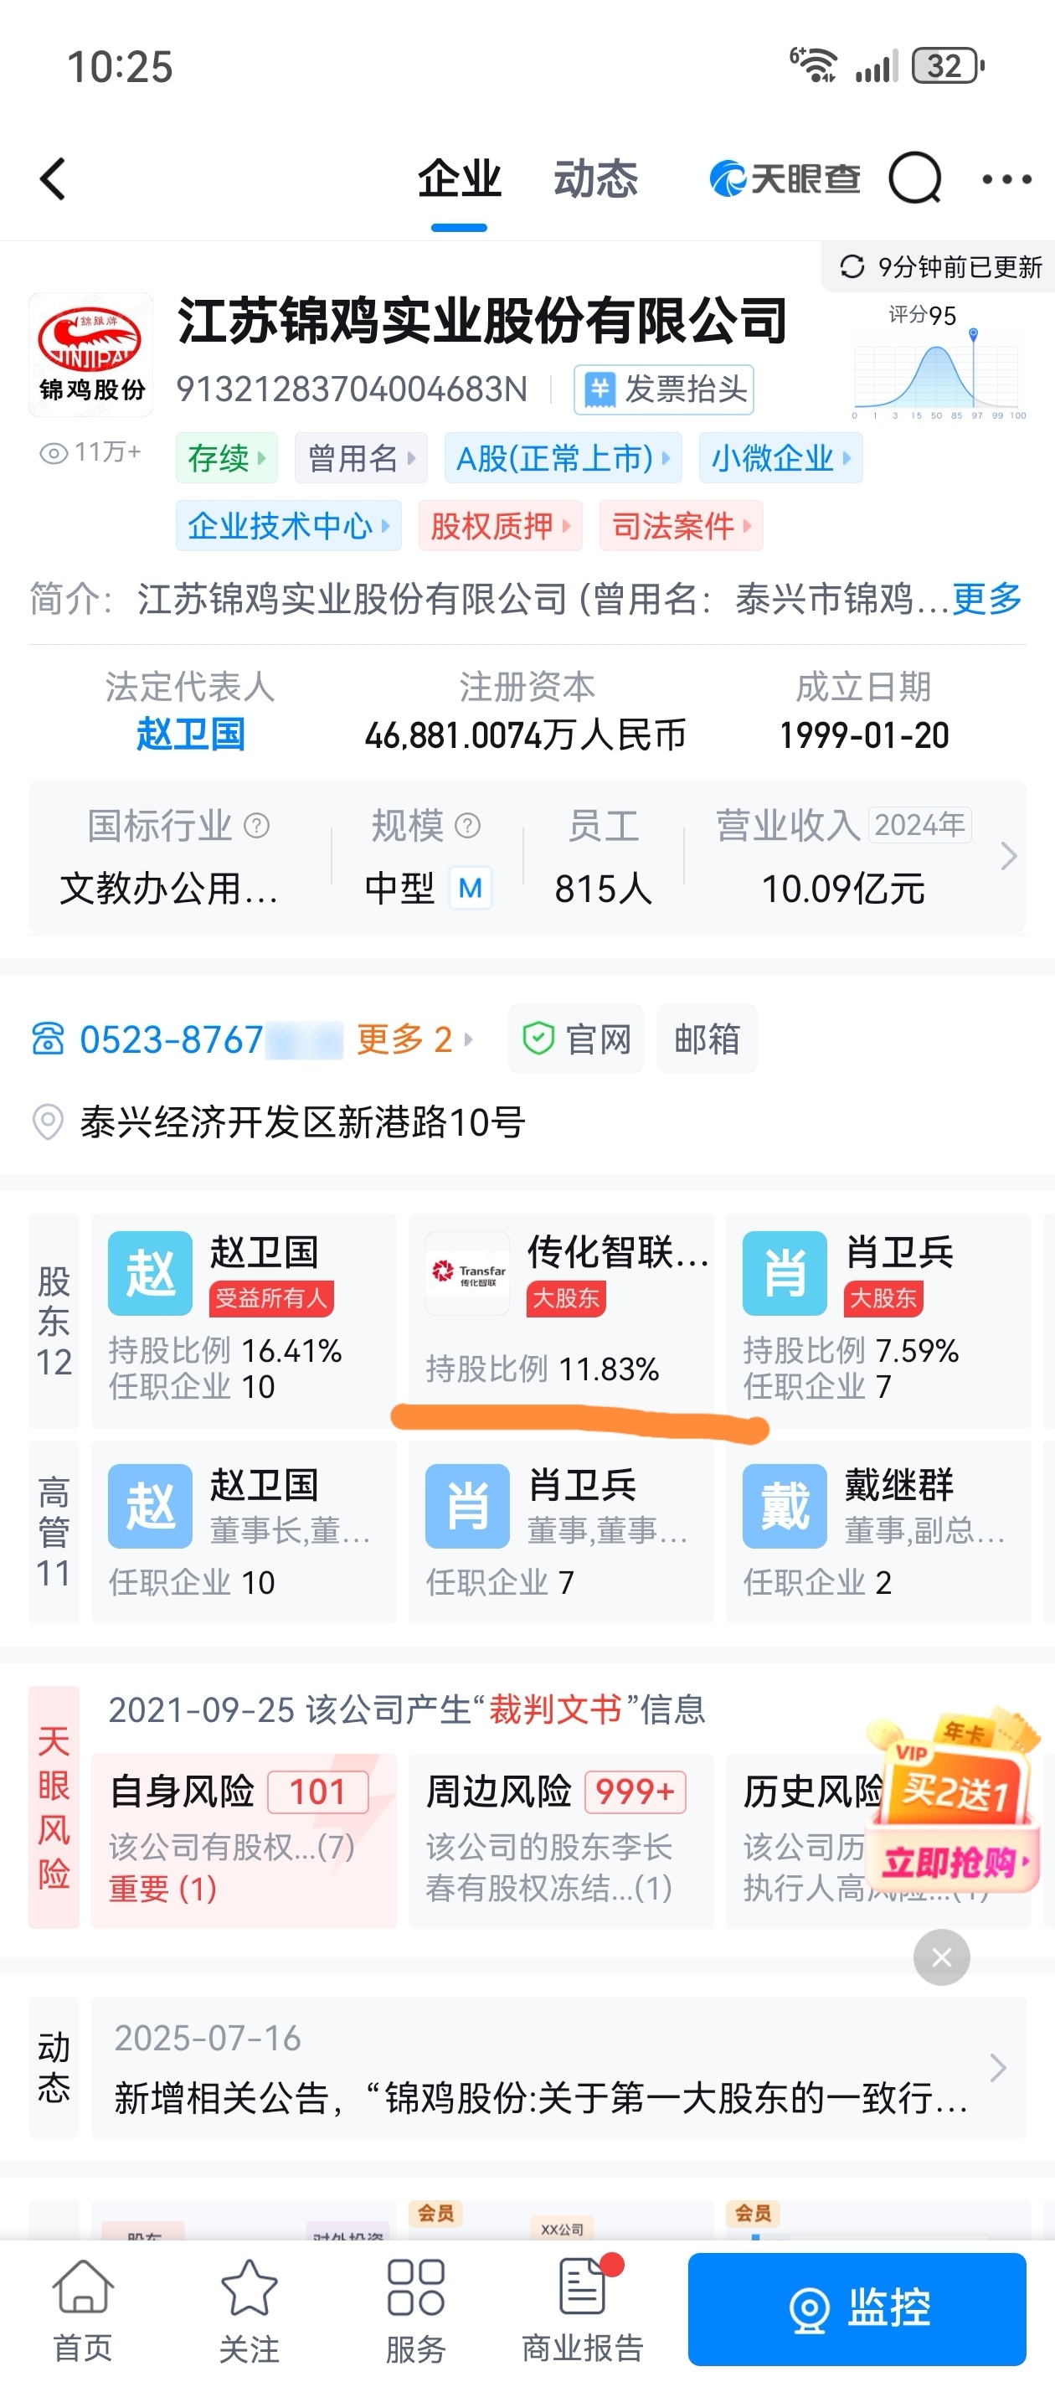Open the 商业报告 document icon
The width and height of the screenshot is (1055, 2382).
(584, 2284)
